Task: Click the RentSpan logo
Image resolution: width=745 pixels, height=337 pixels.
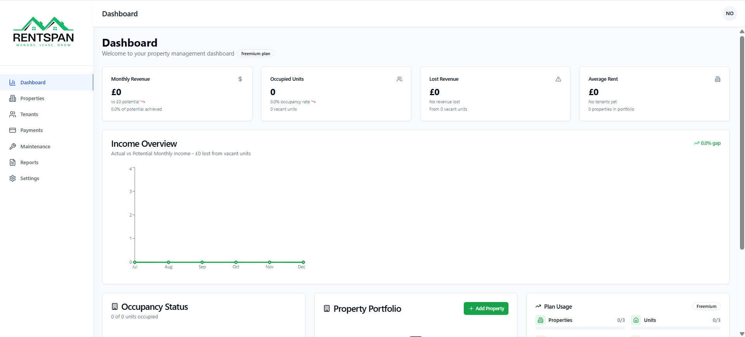Action: 43,32
